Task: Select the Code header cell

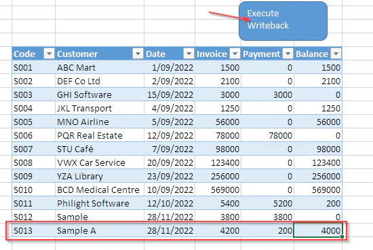Action: [x=33, y=54]
